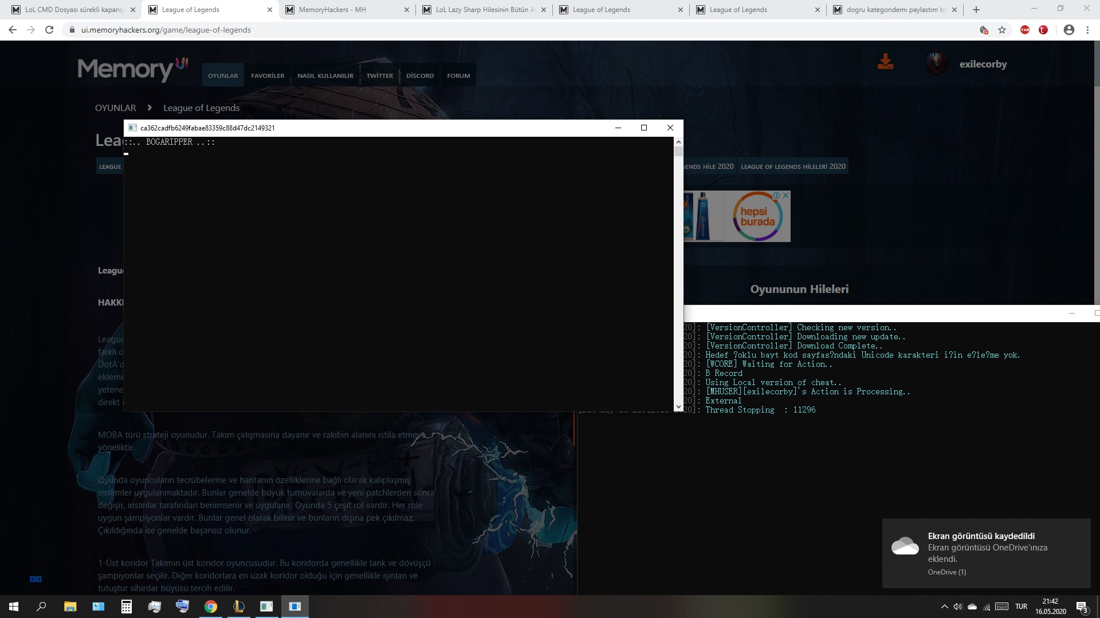The image size is (1100, 618).
Task: Open the OneDrive cloud icon in the system tray
Action: [972, 607]
